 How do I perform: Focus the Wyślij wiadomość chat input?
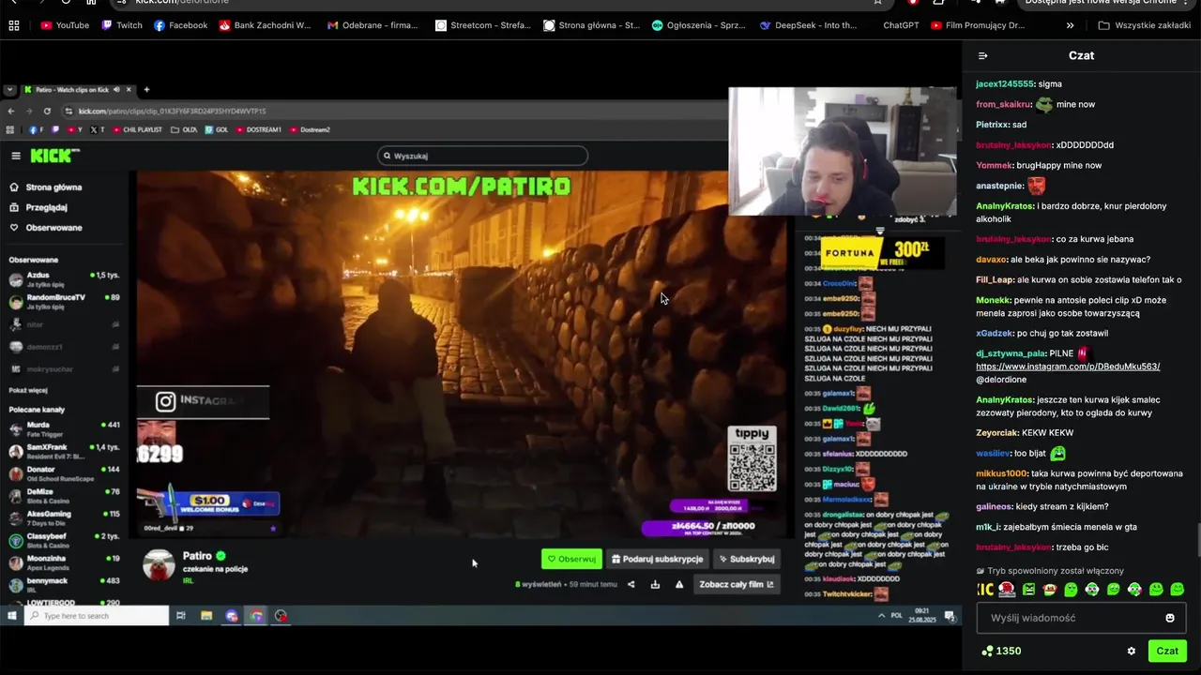click(1081, 618)
